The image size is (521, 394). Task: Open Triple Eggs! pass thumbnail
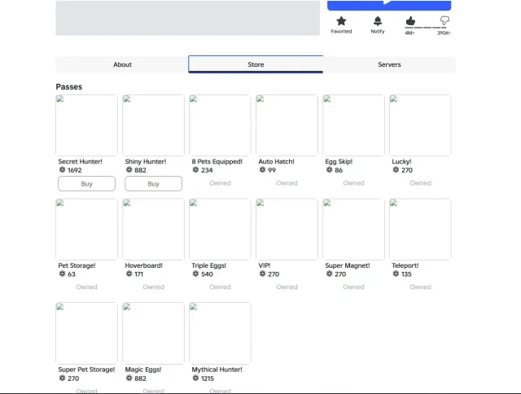click(x=220, y=230)
